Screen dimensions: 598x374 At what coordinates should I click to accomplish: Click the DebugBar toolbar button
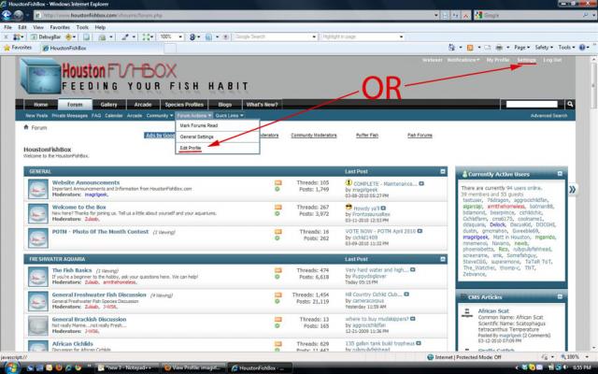(46, 37)
